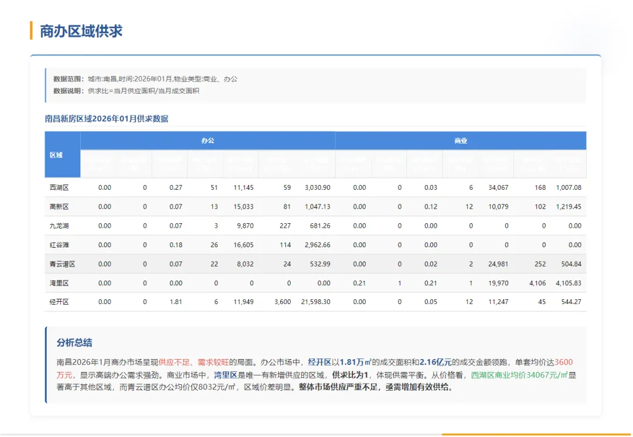
Task: Click the 数据范围 description line
Action: pos(145,78)
